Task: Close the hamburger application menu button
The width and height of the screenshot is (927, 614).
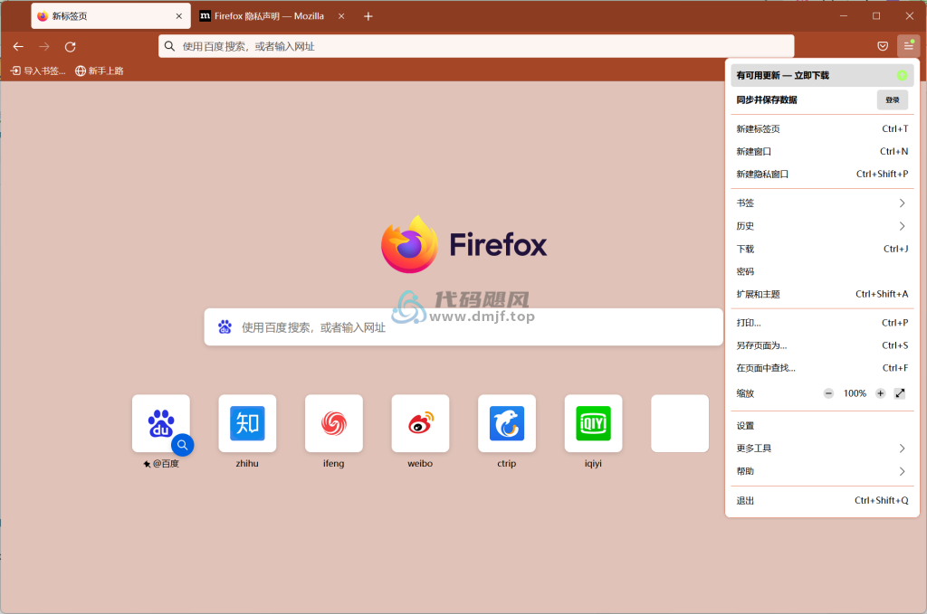Action: pos(909,46)
